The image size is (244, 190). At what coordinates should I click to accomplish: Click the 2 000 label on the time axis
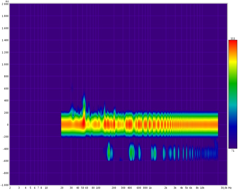(x=4, y=4)
